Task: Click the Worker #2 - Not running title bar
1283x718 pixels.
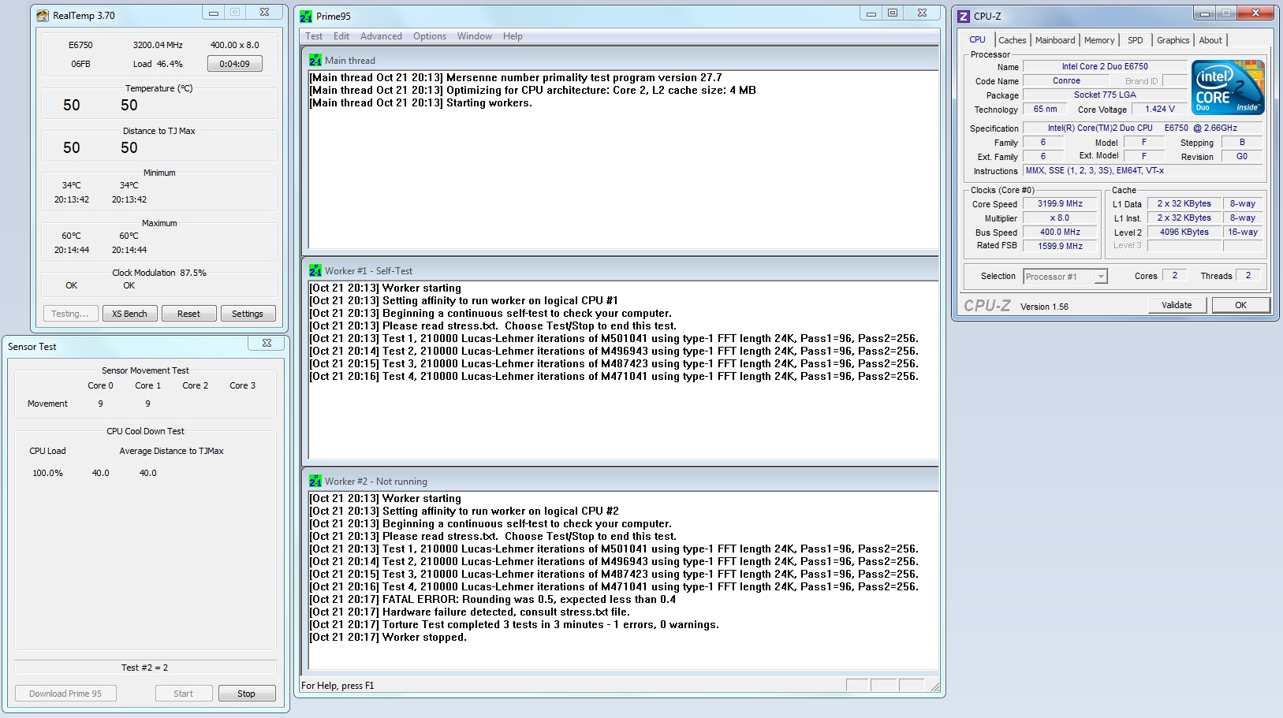Action: tap(620, 481)
